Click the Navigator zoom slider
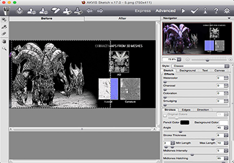Image resolution: width=234 pixels, height=163 pixels. pyautogui.click(x=209, y=60)
